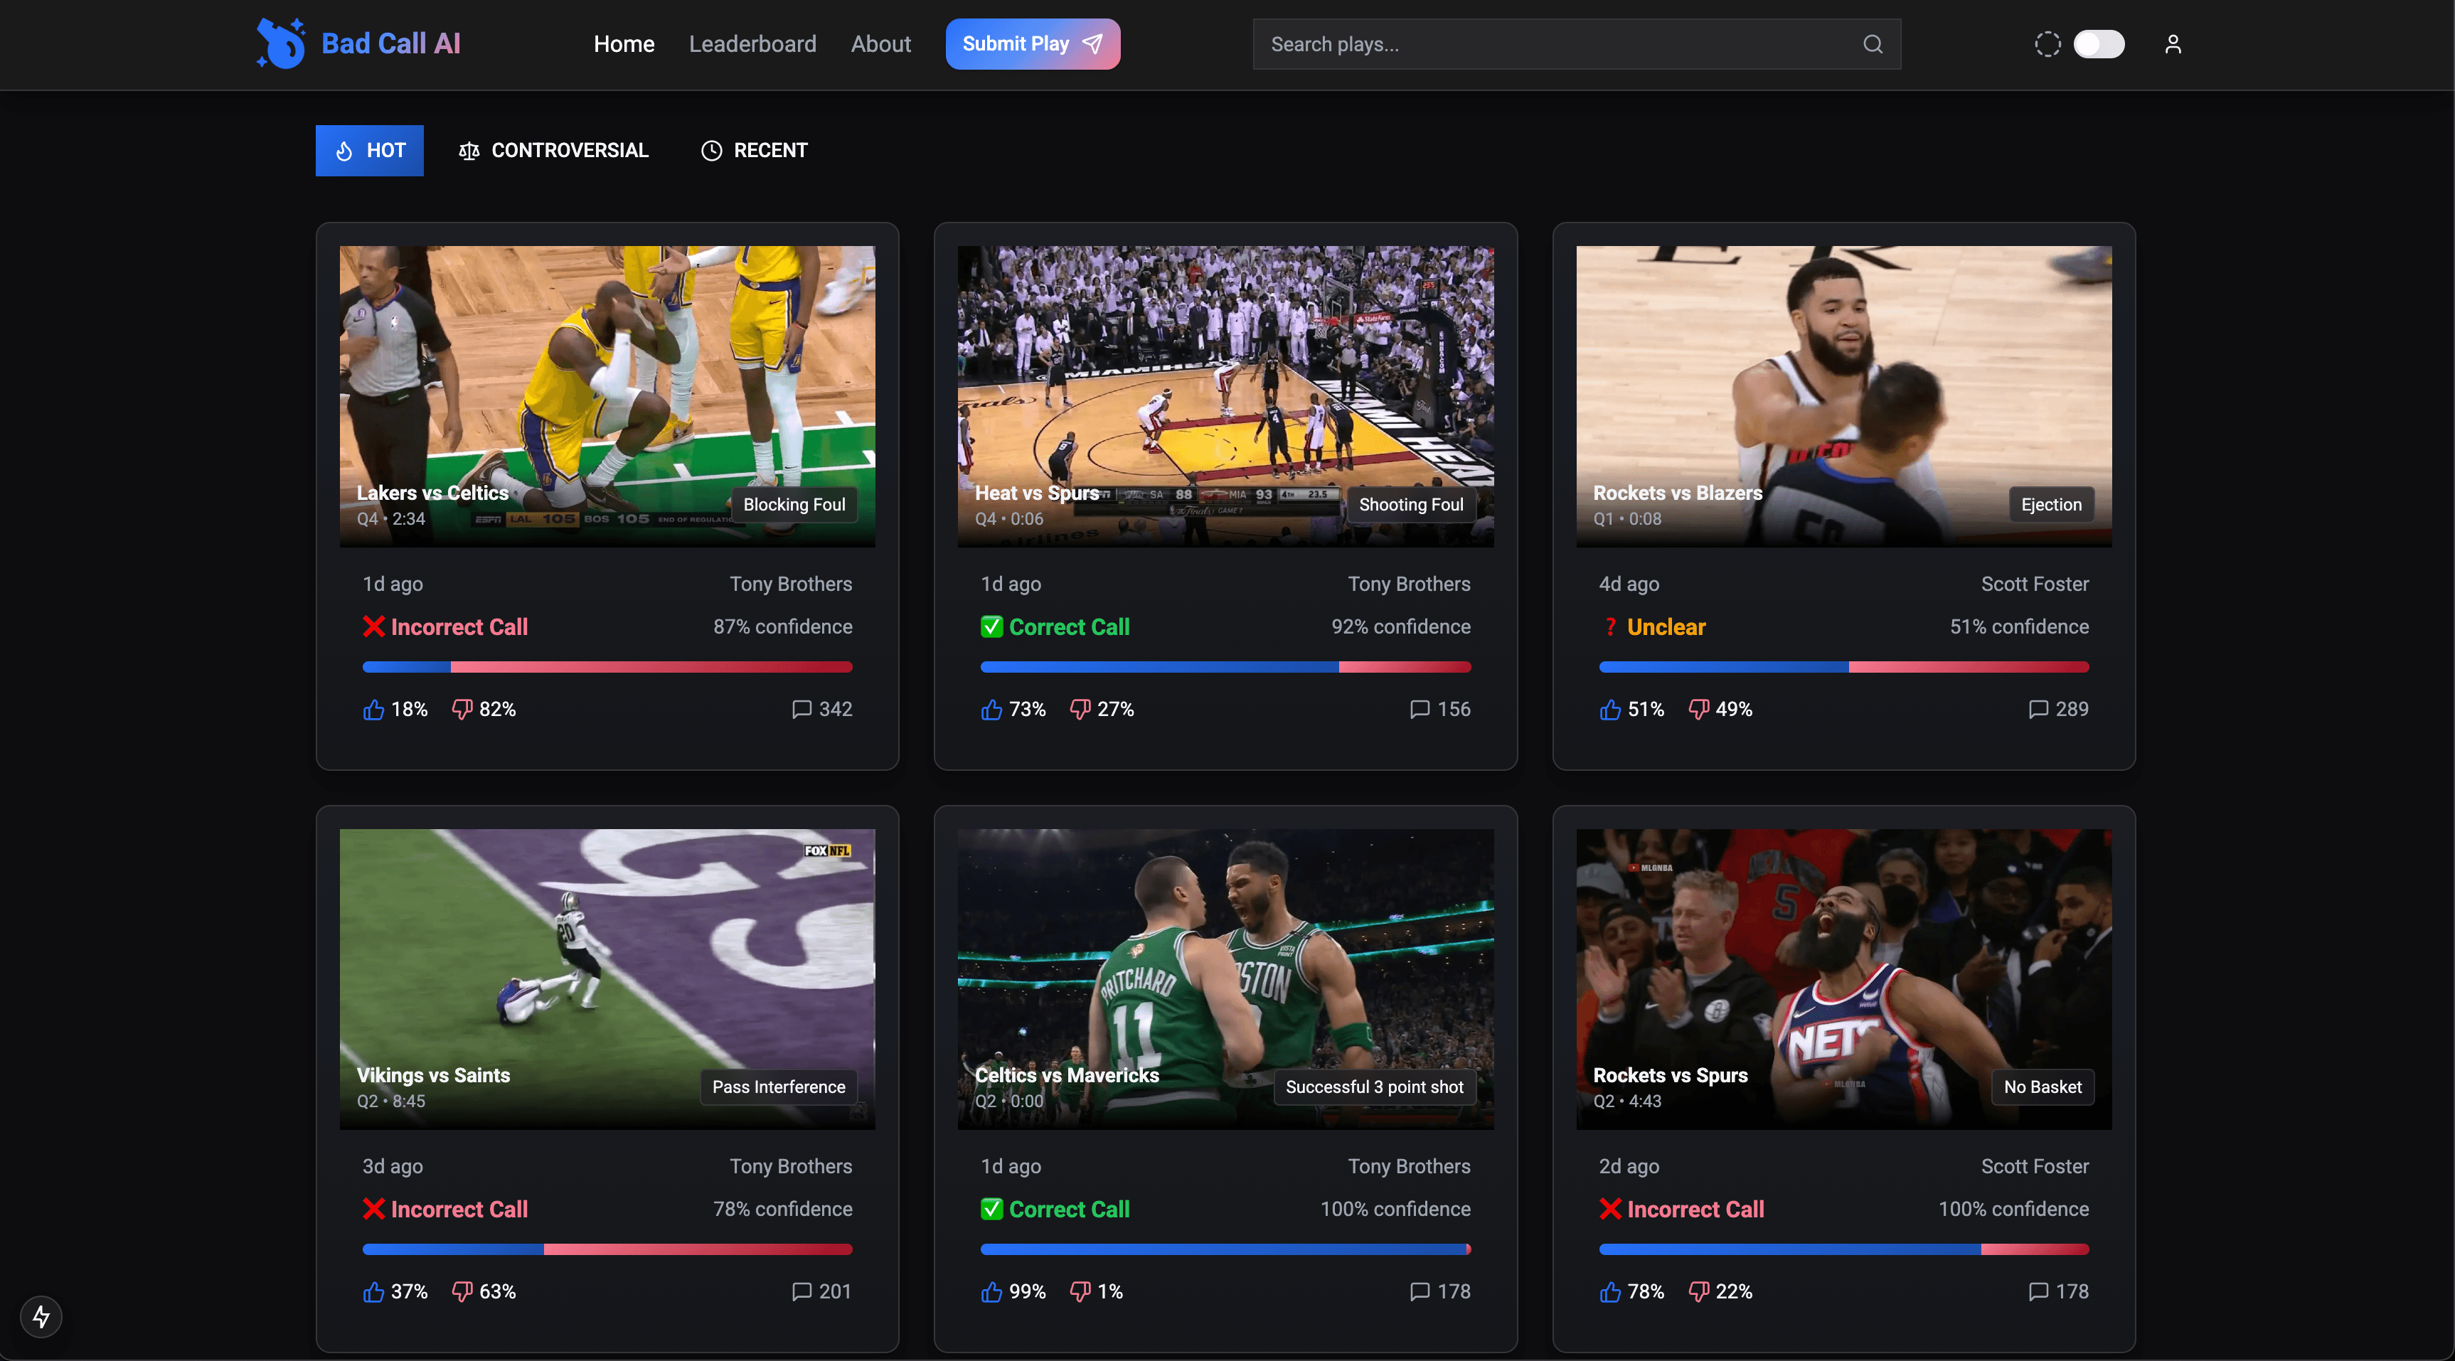
Task: Click vote bar on Rockets vs Spurs card
Action: pos(1844,1249)
